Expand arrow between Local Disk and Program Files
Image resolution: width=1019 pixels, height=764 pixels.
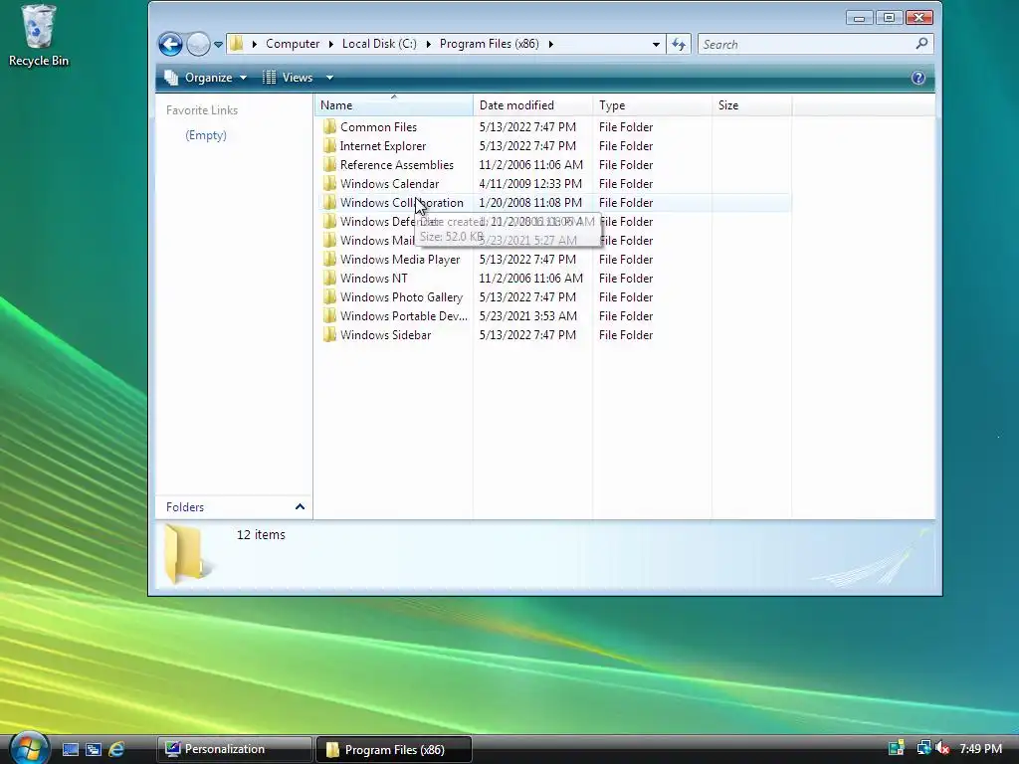click(x=428, y=44)
